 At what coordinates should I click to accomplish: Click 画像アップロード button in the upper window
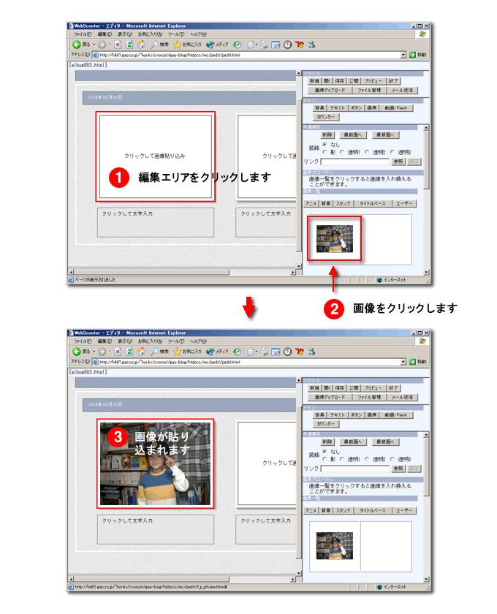(x=330, y=90)
